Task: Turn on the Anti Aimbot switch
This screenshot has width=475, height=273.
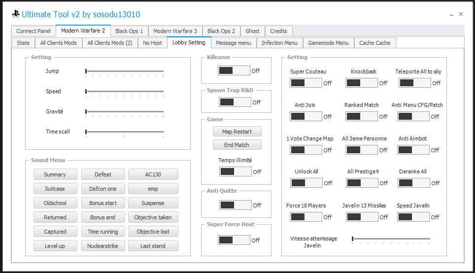Action: 413,150
